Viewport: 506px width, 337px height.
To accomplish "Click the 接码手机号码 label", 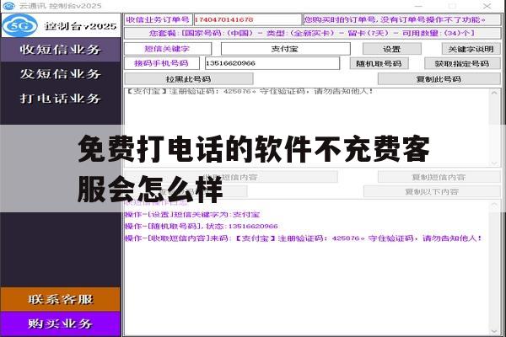I will tap(161, 63).
